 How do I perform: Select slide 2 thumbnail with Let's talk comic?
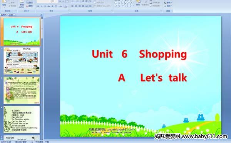point(22,61)
